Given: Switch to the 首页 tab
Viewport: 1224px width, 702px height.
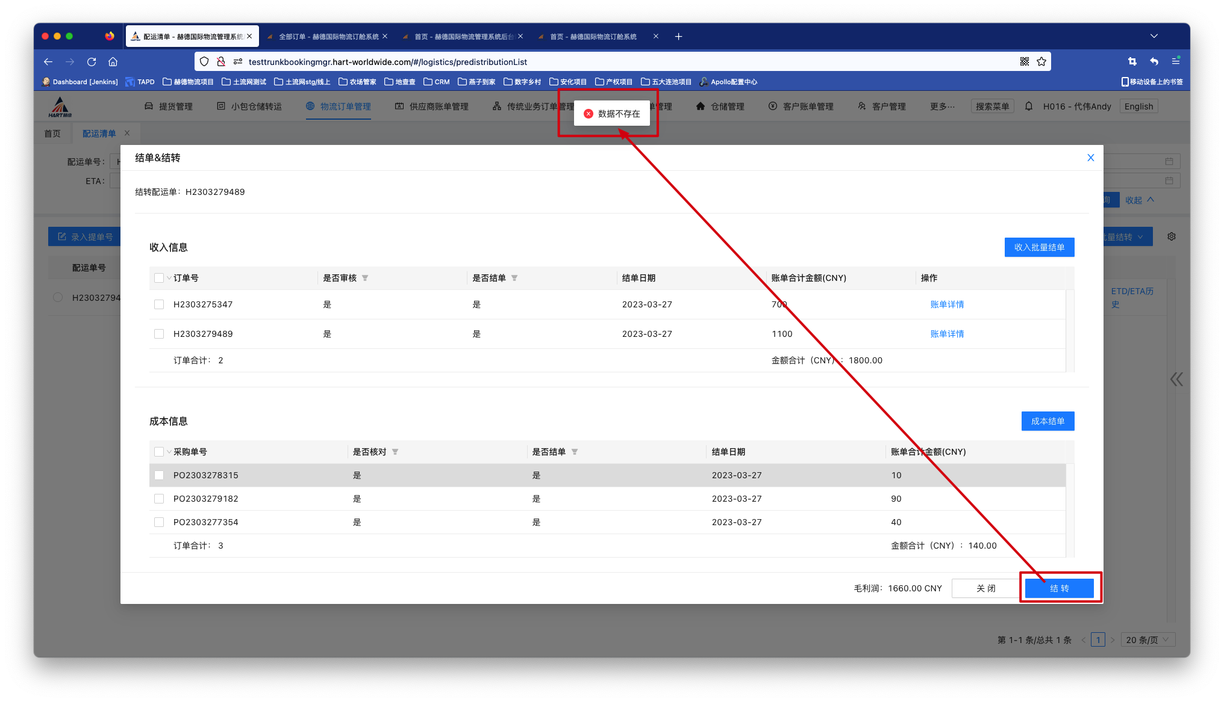Looking at the screenshot, I should point(52,134).
